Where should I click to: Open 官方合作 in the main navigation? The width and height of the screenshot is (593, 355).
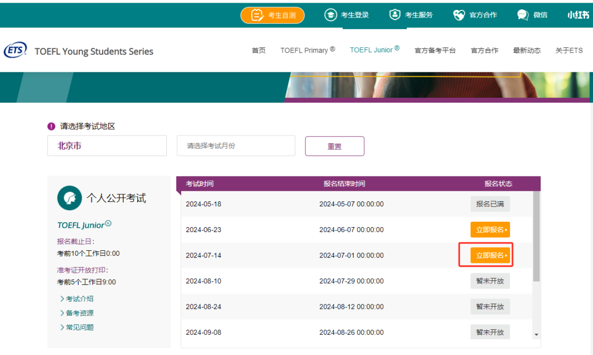click(x=484, y=50)
